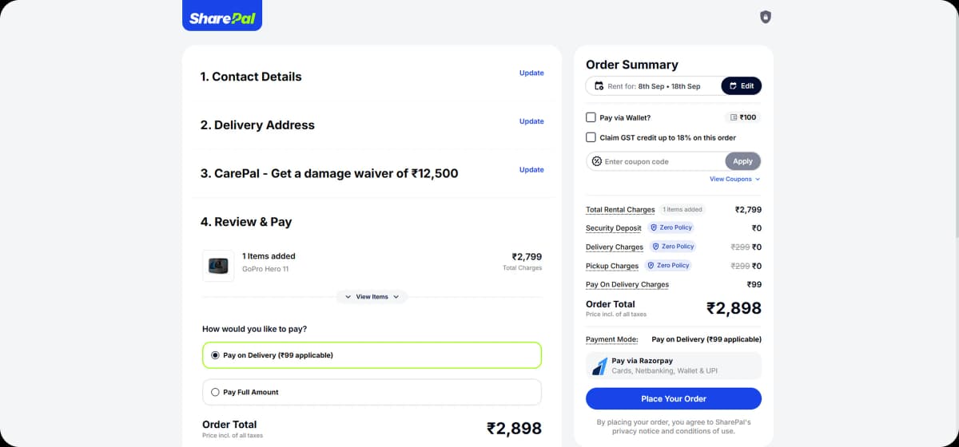Click the Razorpay logo icon

click(599, 366)
